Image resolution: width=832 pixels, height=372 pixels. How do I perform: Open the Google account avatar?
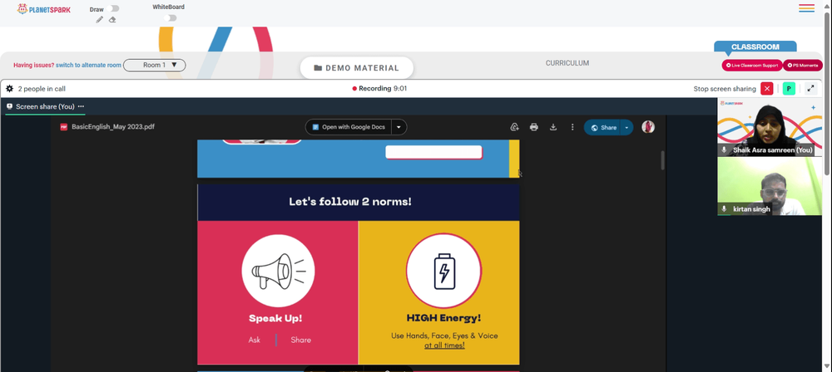click(x=648, y=127)
